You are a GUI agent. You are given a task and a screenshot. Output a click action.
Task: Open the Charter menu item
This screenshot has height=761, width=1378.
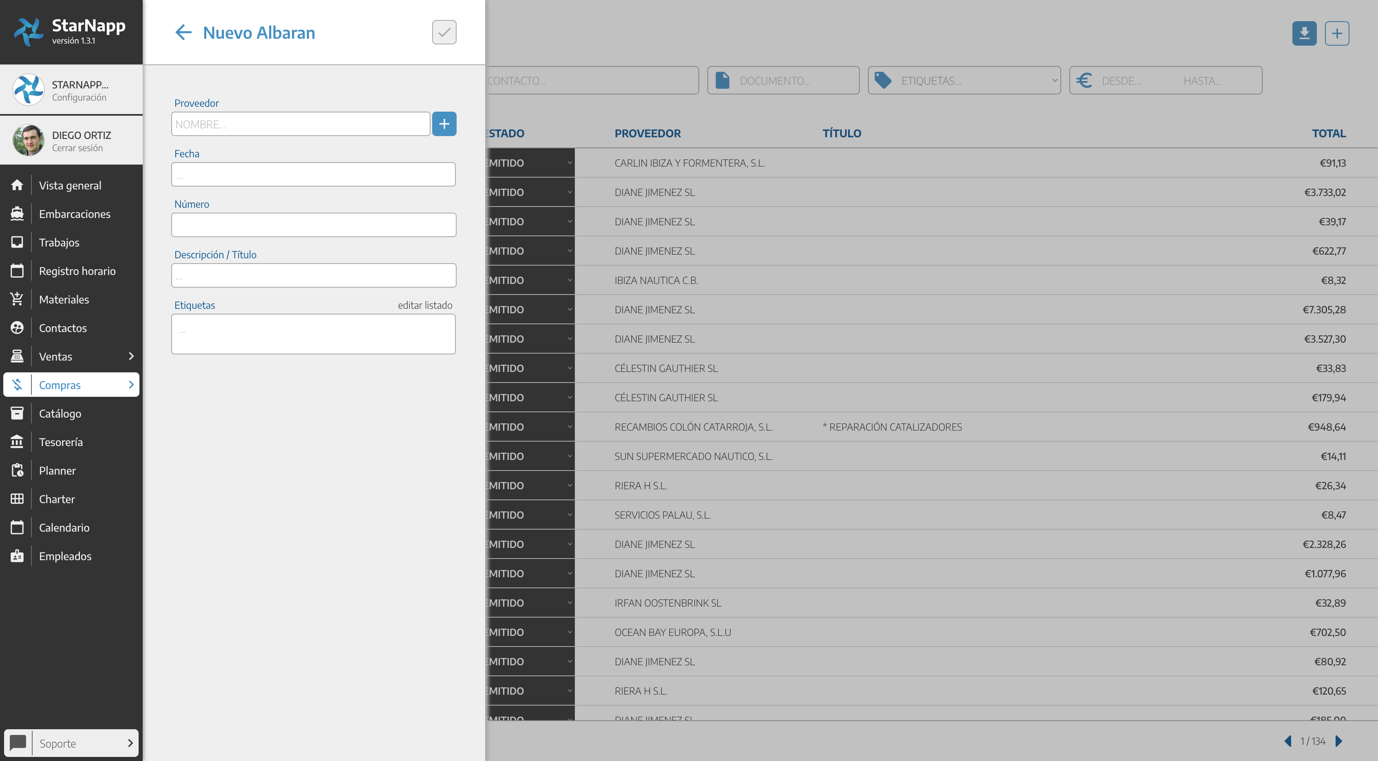coord(57,499)
